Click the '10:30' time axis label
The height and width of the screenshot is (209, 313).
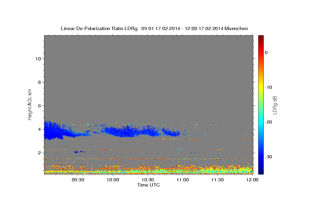148,180
